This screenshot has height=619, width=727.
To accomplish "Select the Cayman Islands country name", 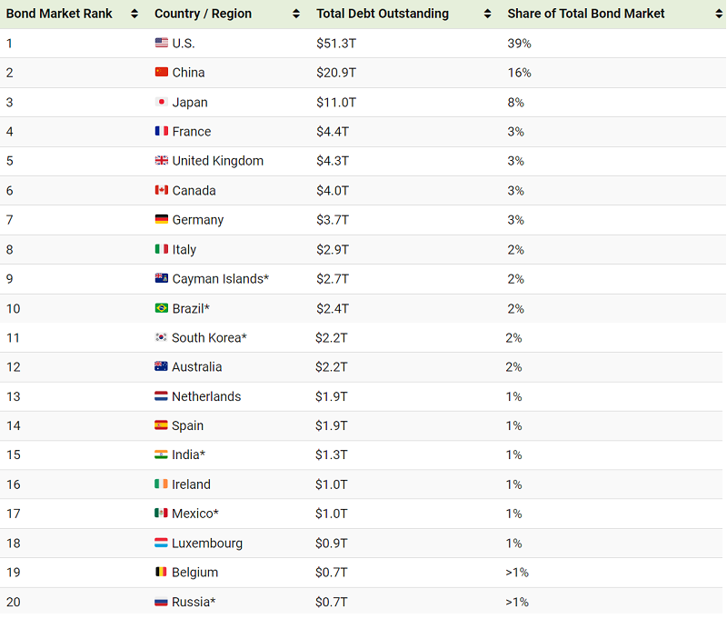I will click(221, 279).
